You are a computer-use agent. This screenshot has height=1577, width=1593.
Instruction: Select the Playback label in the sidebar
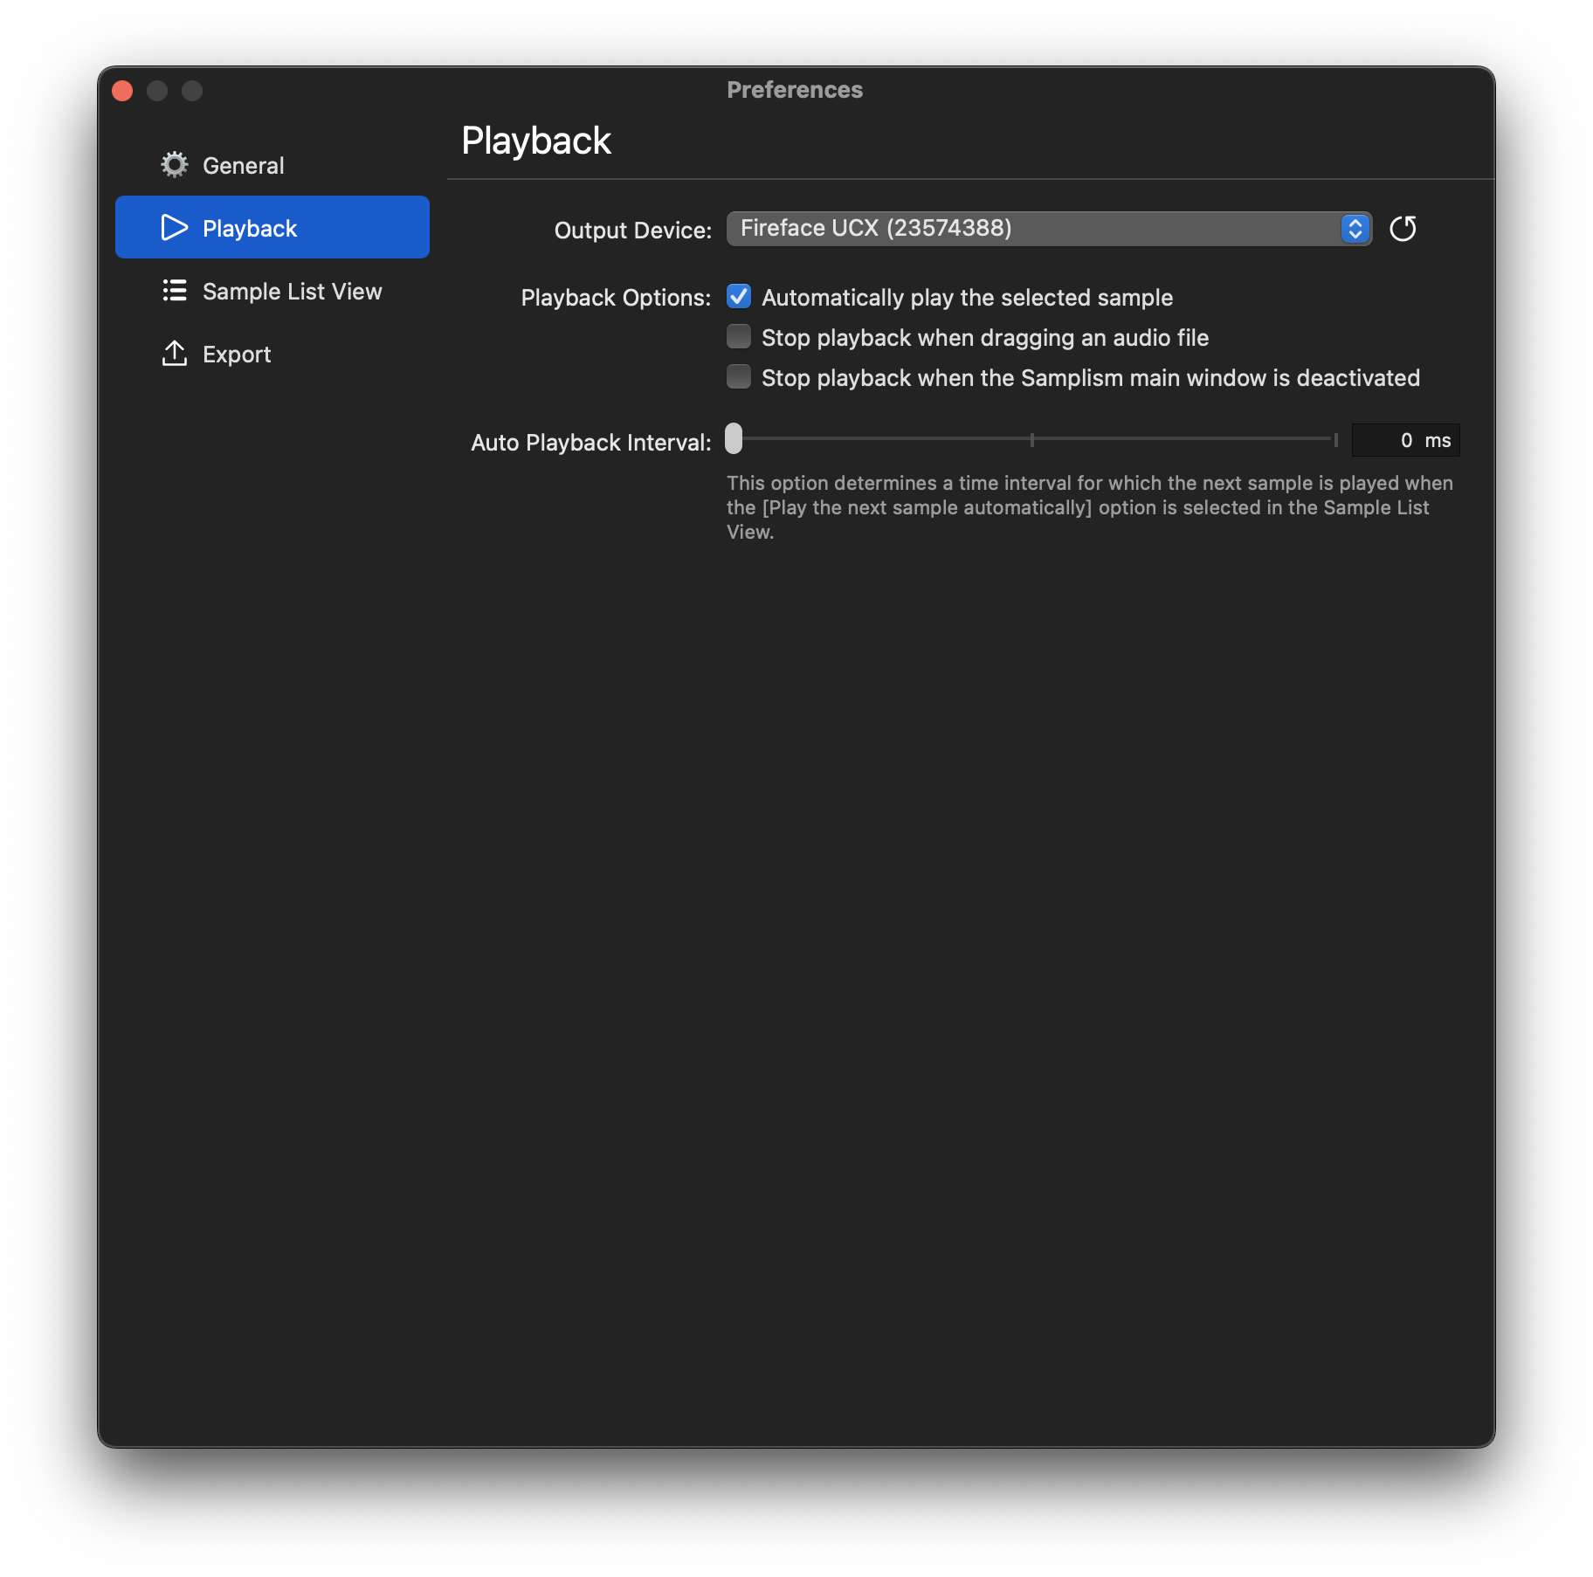(250, 229)
